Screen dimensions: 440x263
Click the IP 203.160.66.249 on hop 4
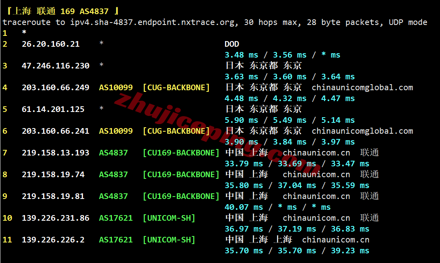[x=56, y=87]
